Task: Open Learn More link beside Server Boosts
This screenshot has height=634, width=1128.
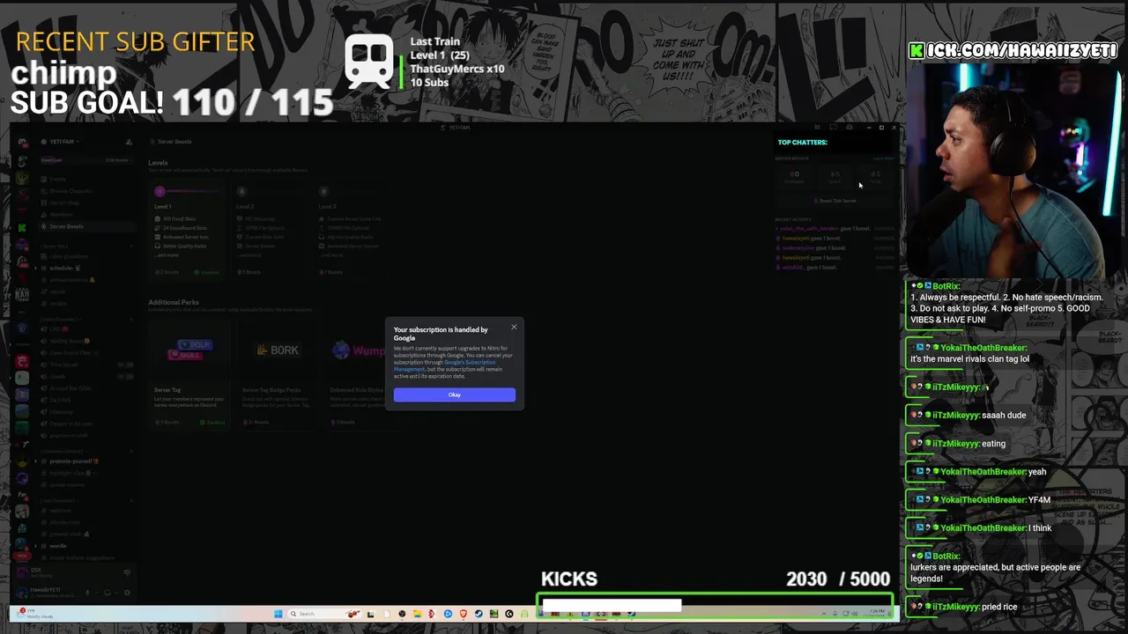Action: click(883, 158)
